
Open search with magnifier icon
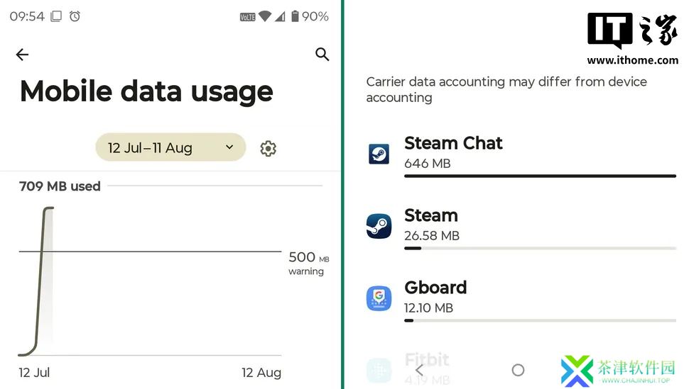[322, 55]
